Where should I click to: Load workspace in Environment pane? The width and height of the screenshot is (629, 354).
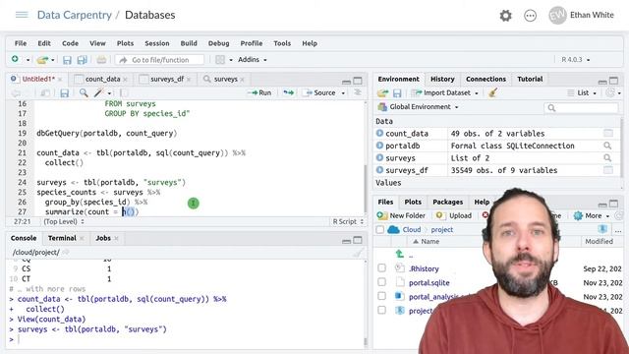tap(382, 93)
